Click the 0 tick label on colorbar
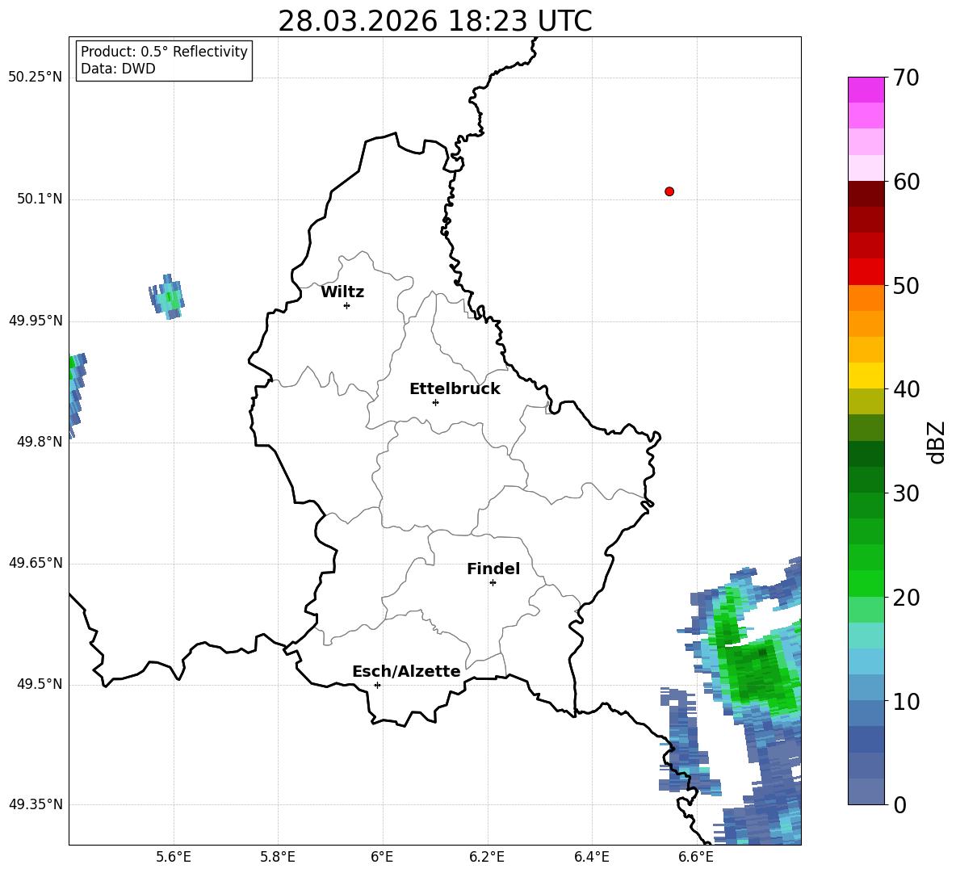The width and height of the screenshot is (956, 873). pyautogui.click(x=899, y=804)
